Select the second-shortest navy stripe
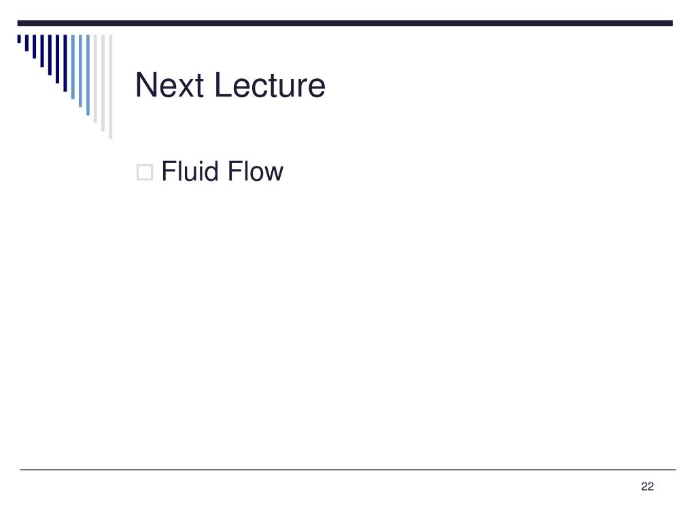 (27, 43)
